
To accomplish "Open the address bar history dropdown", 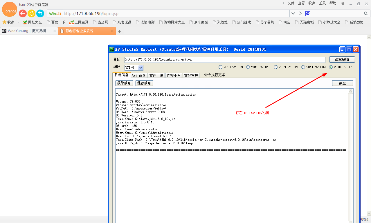I will click(x=293, y=14).
